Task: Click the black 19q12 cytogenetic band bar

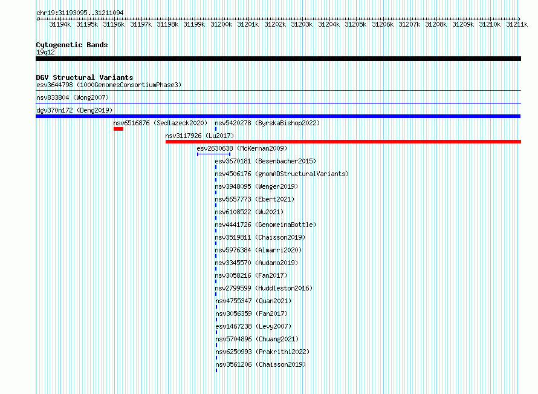Action: click(278, 59)
